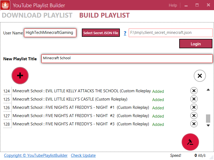Clear all videos with the large X button

click(200, 76)
